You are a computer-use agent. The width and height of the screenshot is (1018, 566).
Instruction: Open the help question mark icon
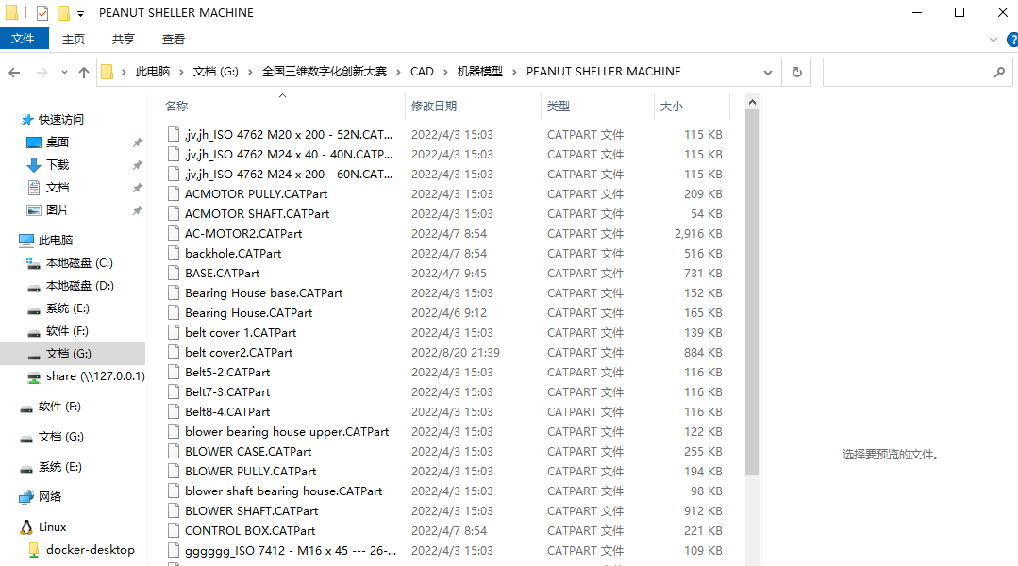1012,40
